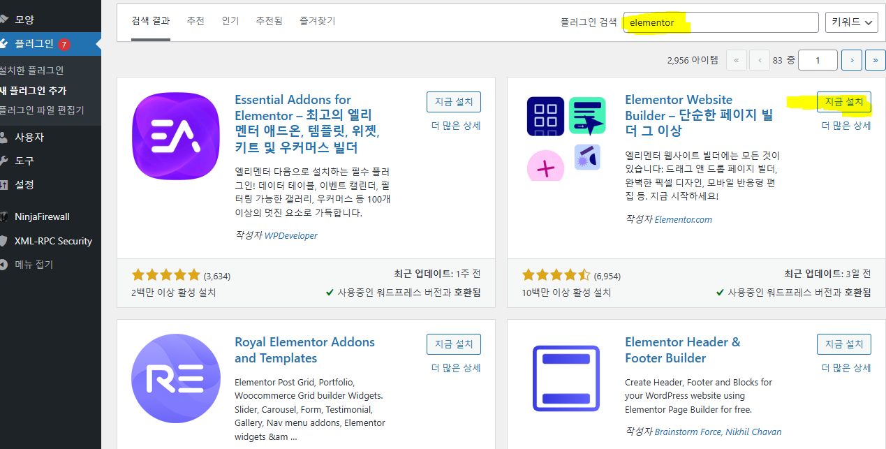
Task: Jump to the last results page
Action: coord(875,60)
